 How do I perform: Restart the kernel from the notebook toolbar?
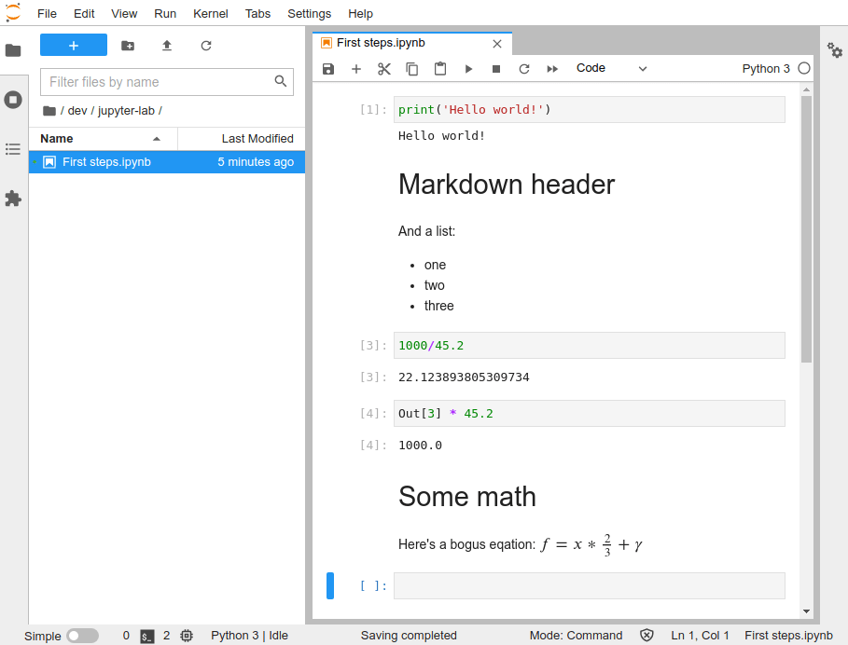[x=524, y=69]
